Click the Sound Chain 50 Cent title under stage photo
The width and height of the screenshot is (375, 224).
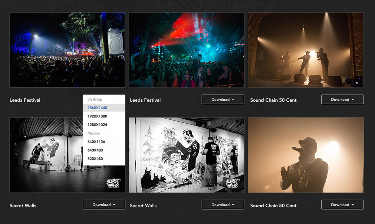click(x=273, y=100)
